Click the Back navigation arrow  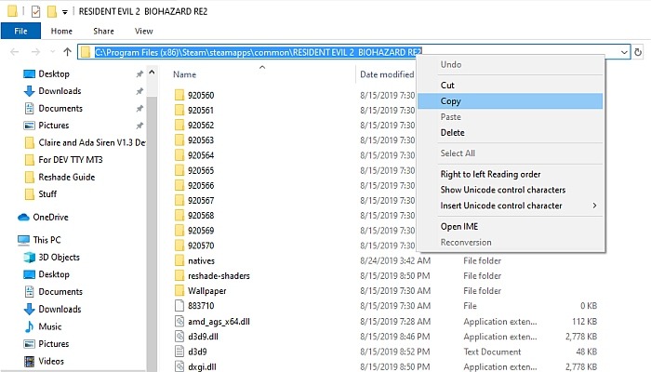click(15, 52)
